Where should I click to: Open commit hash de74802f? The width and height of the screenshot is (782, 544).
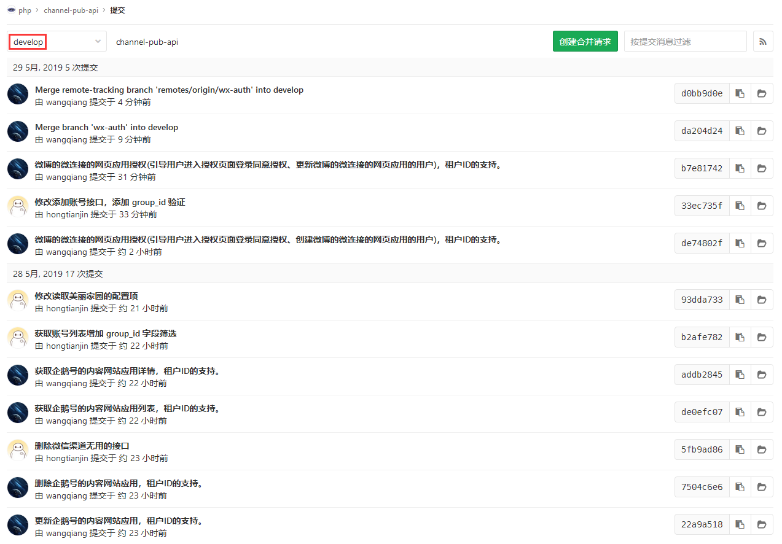pyautogui.click(x=702, y=243)
